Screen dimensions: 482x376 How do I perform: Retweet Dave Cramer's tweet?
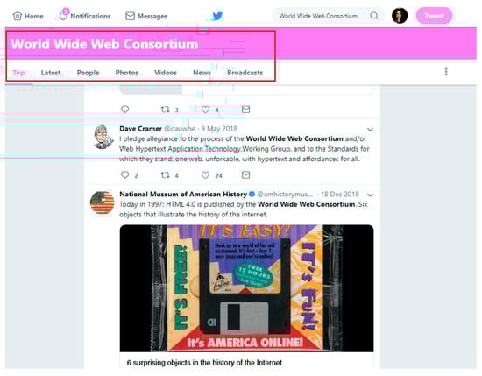[x=166, y=175]
